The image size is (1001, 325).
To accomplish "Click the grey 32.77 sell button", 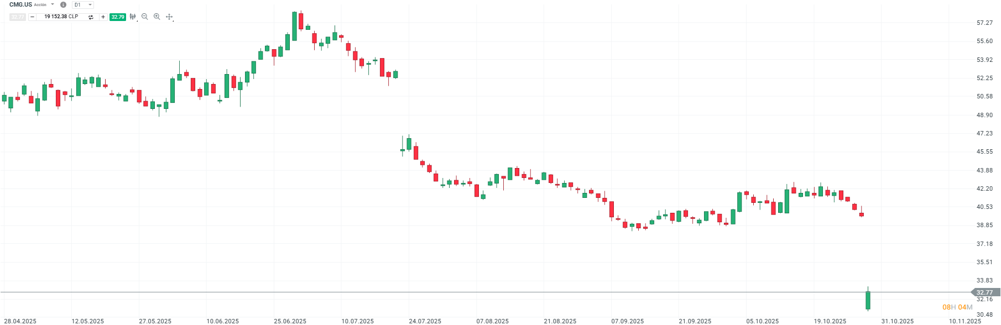I will tap(18, 17).
